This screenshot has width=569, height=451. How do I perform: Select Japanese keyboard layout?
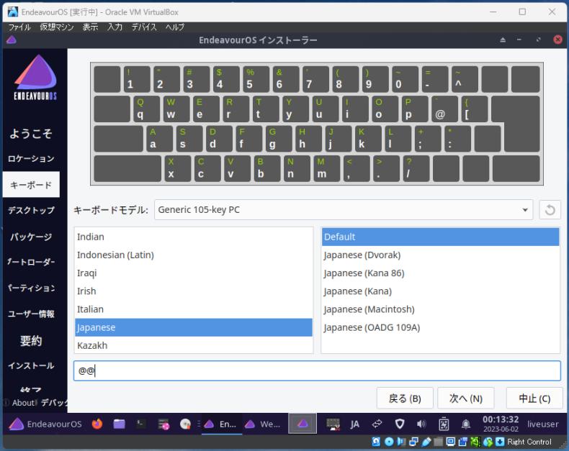194,327
